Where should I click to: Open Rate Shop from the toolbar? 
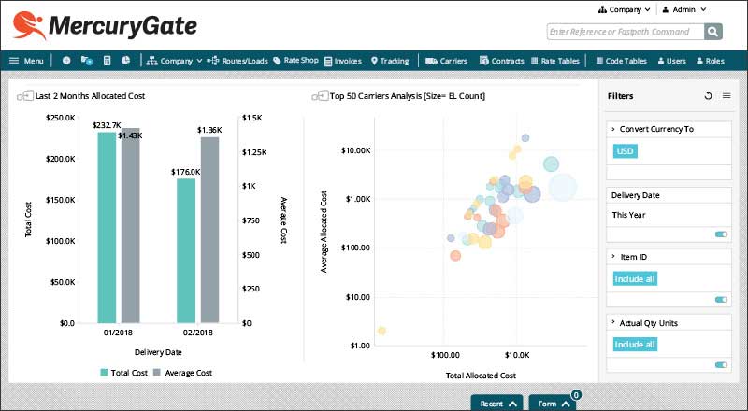point(295,61)
